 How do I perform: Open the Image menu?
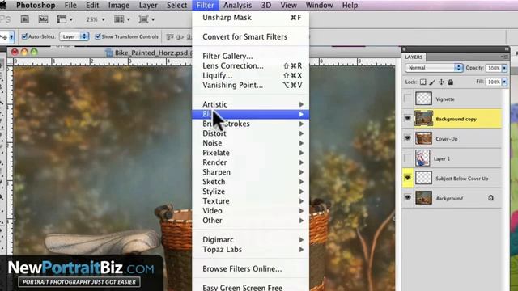click(119, 6)
